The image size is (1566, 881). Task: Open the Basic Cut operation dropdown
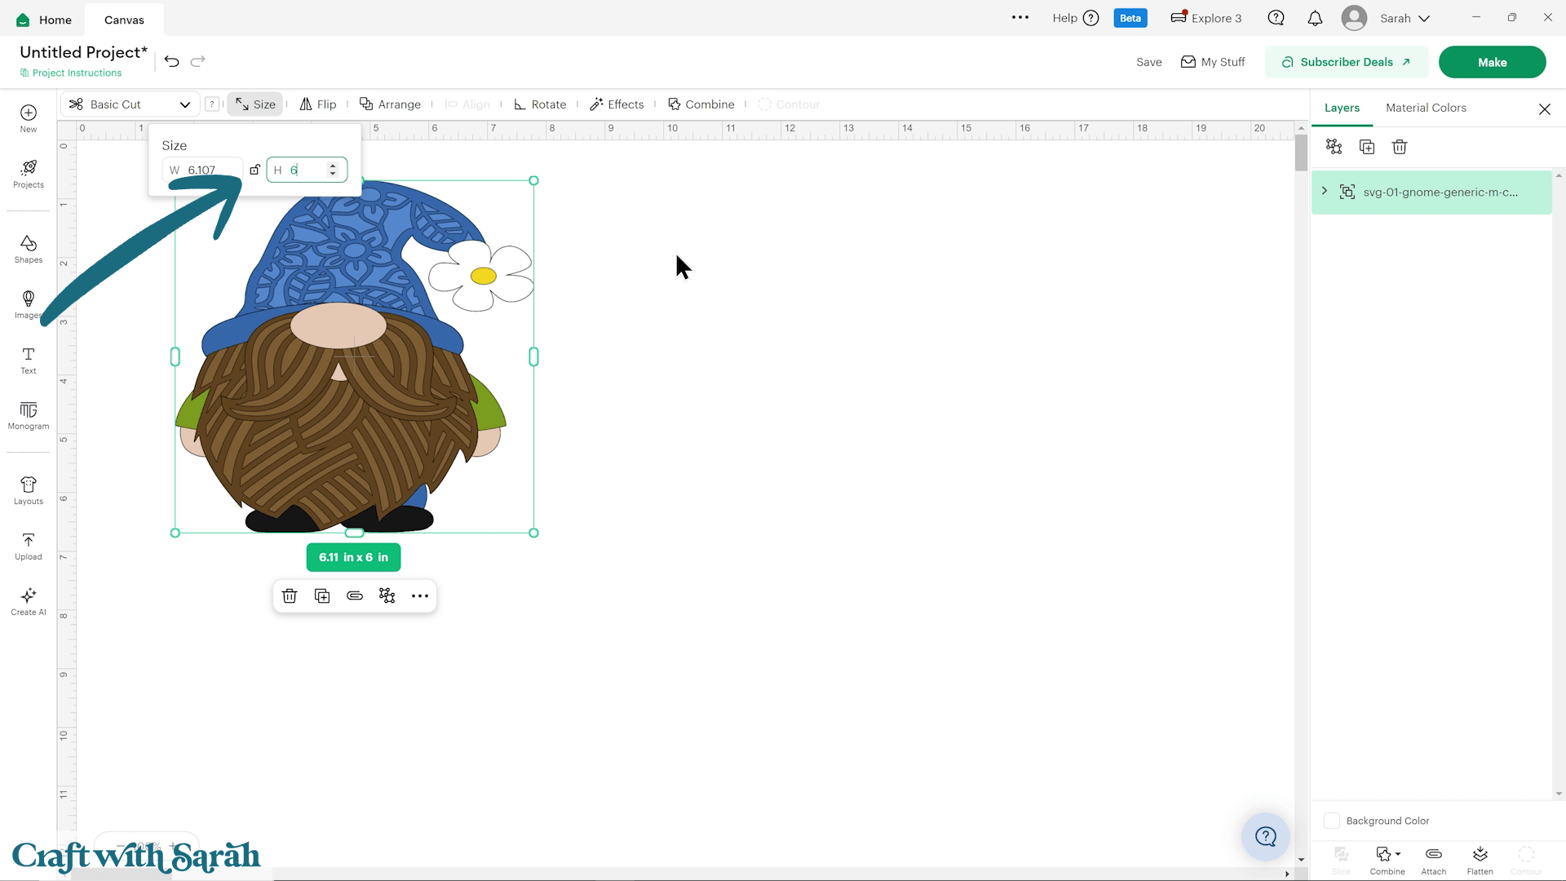(130, 104)
